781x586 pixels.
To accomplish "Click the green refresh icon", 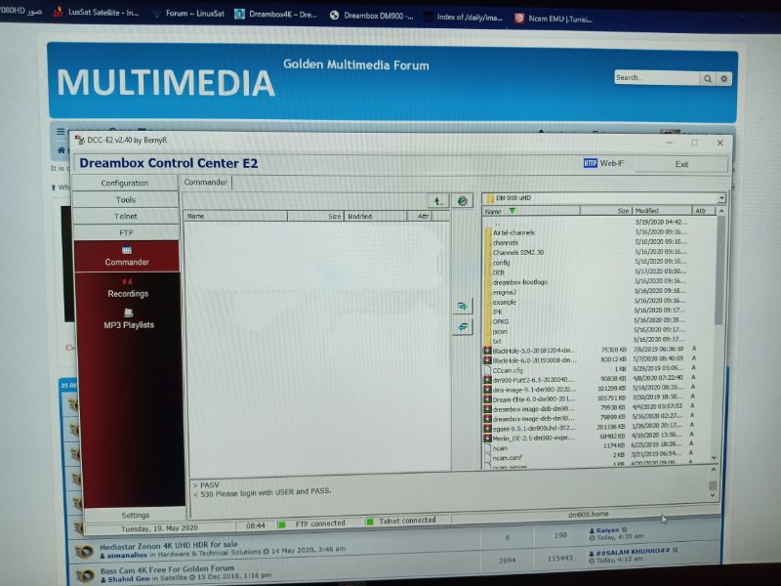I will click(463, 200).
